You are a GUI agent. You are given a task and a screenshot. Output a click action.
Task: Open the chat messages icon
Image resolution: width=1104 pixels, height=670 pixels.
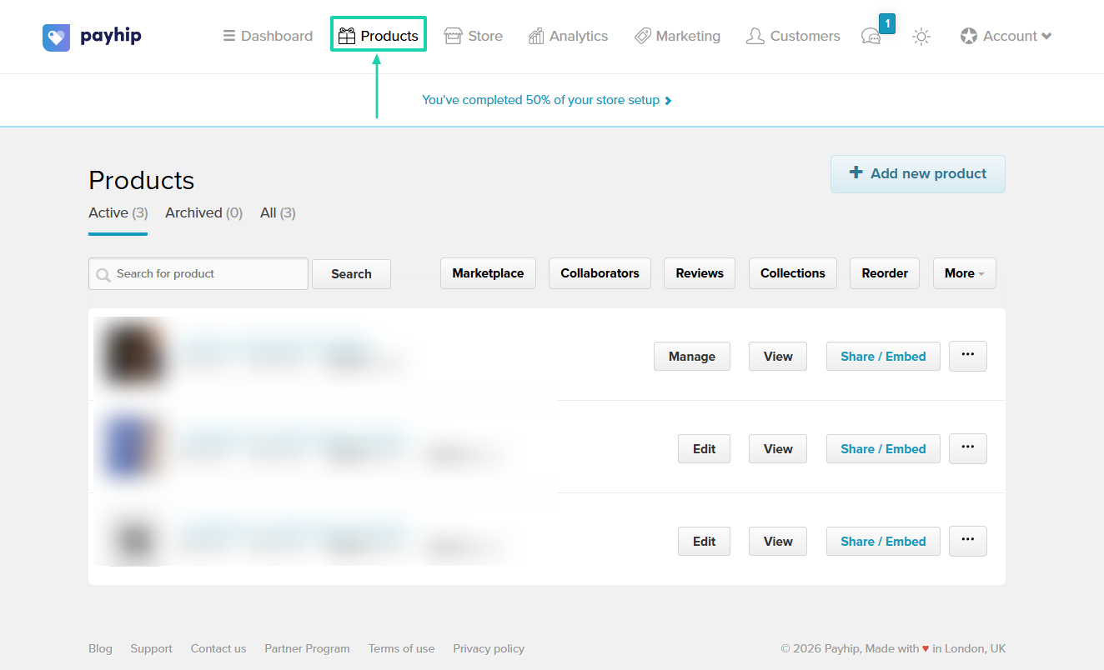click(x=871, y=37)
